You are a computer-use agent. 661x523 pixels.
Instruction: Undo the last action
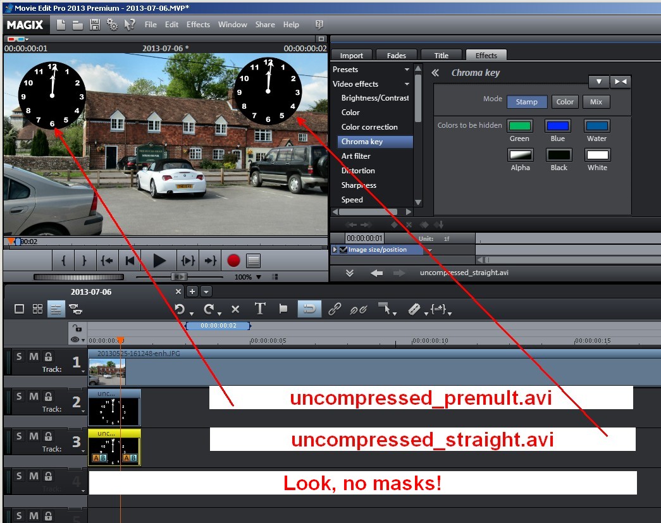click(180, 309)
